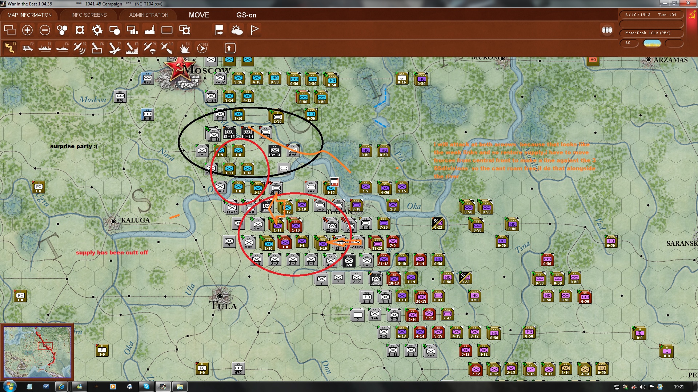This screenshot has width=698, height=392.
Task: Open Skype from the taskbar
Action: (147, 387)
